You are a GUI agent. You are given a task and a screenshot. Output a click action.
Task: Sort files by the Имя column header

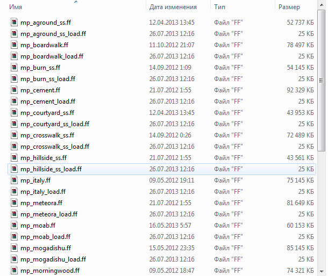tap(16, 7)
